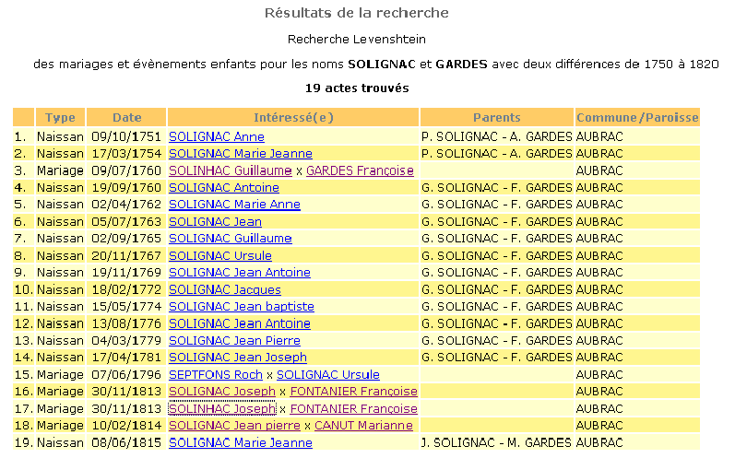
Task: Open SOLIGNAC Marie Jeanne born 08/06/1815
Action: tap(241, 442)
